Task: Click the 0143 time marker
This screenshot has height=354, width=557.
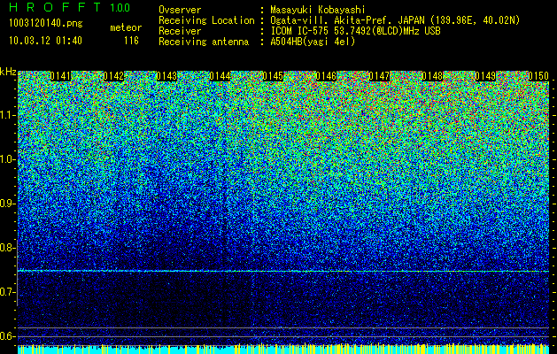Action: 166,76
